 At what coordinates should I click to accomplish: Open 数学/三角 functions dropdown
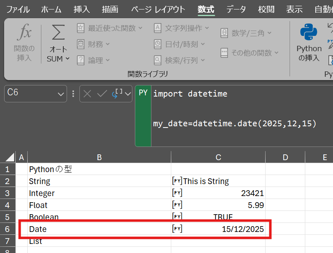tap(246, 33)
